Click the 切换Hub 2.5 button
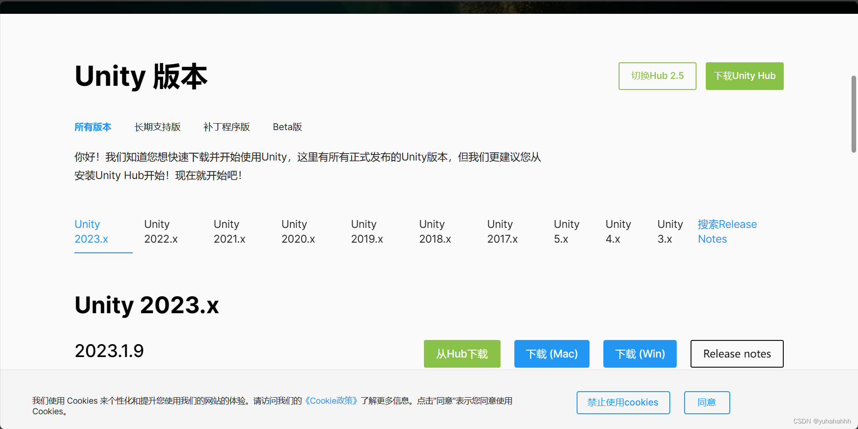The image size is (858, 429). pyautogui.click(x=657, y=76)
